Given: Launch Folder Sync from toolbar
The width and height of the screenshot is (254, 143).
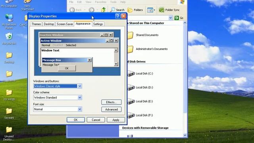Looking at the screenshot, I should [169, 10].
